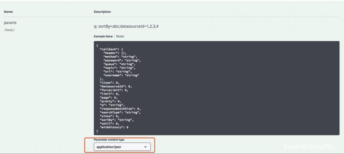The image size is (344, 154).
Task: Click the '"datasourceId": 0' line
Action: [x=116, y=87]
